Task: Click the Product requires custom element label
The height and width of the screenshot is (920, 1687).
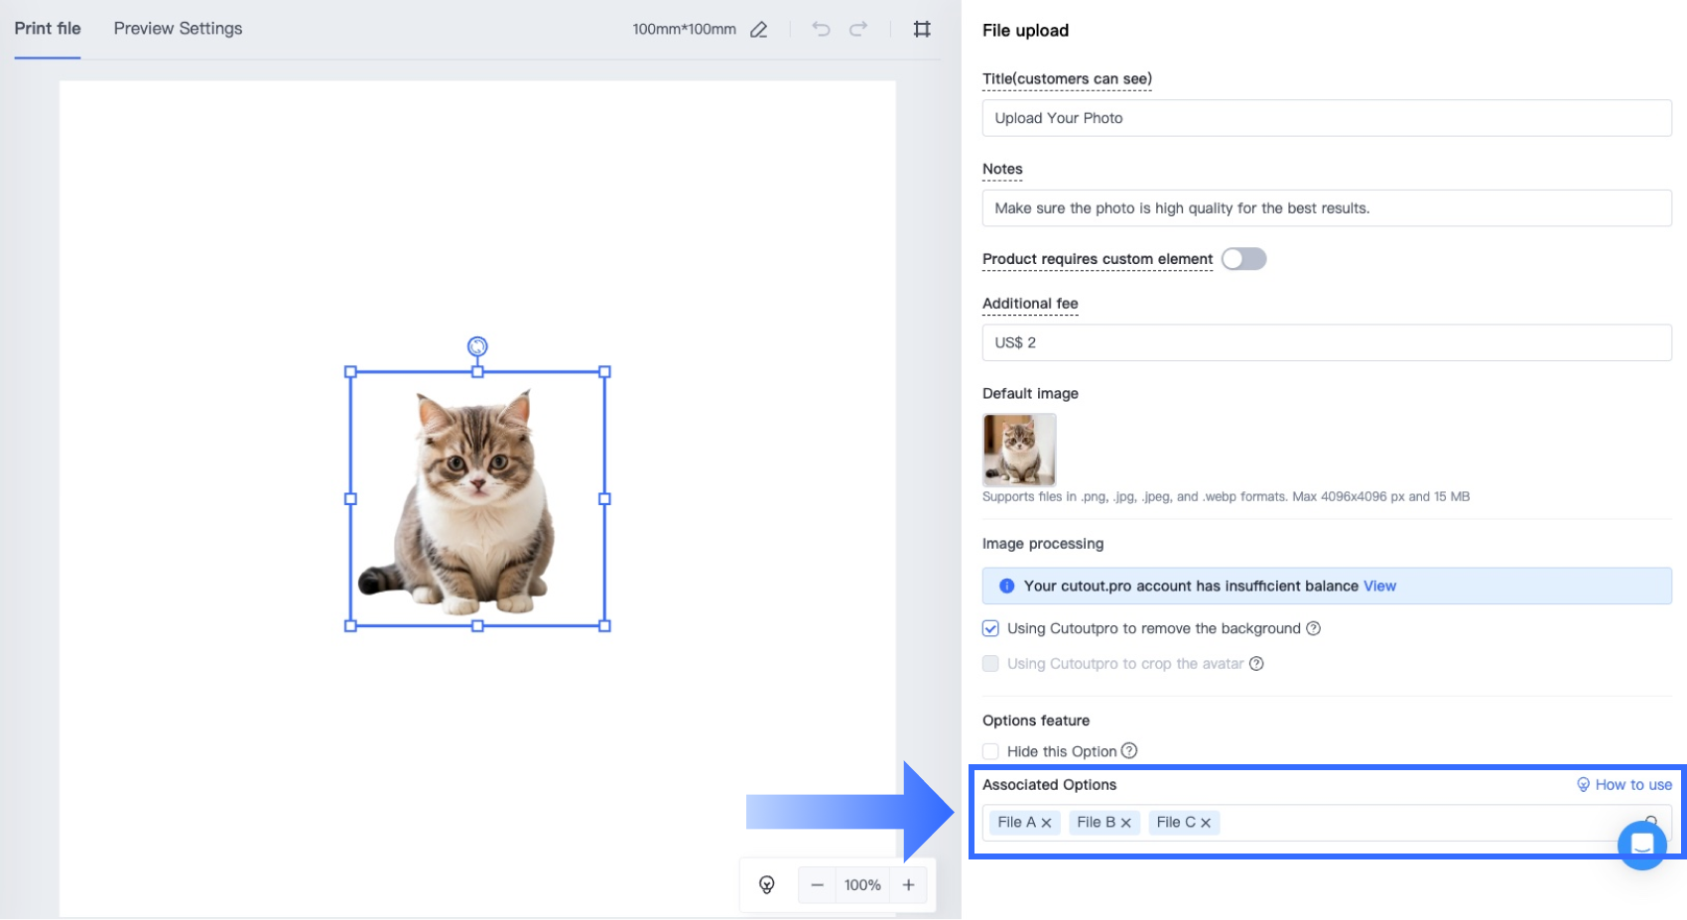Action: [x=1098, y=259]
